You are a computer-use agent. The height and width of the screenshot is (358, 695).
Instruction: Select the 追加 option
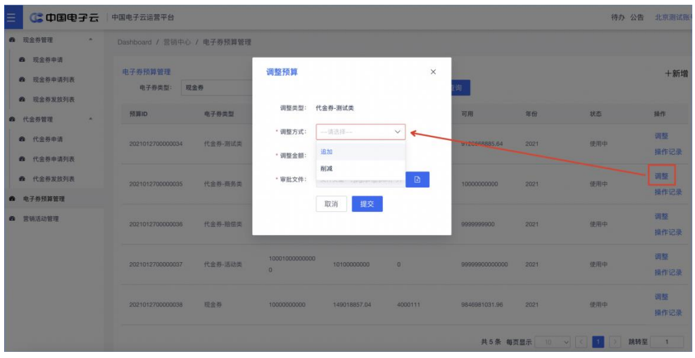[361, 151]
